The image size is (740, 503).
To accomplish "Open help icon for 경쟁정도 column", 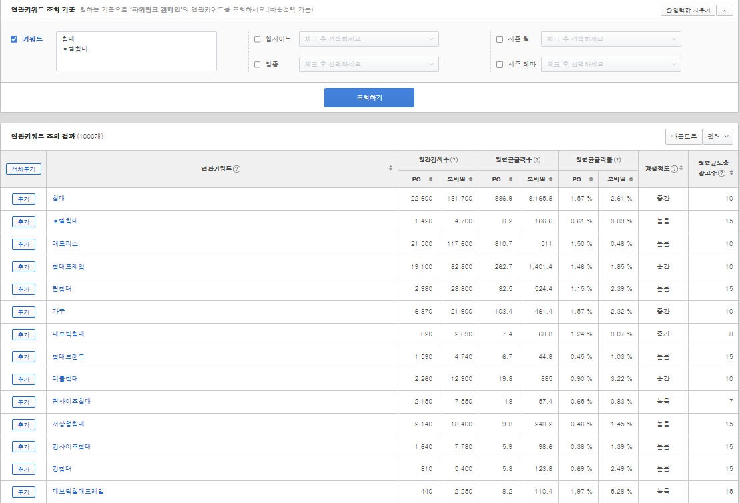I will (x=675, y=169).
